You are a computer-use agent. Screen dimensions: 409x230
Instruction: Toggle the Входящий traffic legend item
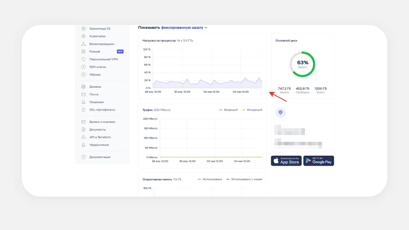228,110
